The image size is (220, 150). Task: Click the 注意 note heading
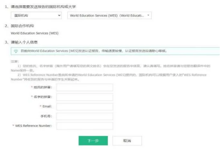[x=15, y=62]
